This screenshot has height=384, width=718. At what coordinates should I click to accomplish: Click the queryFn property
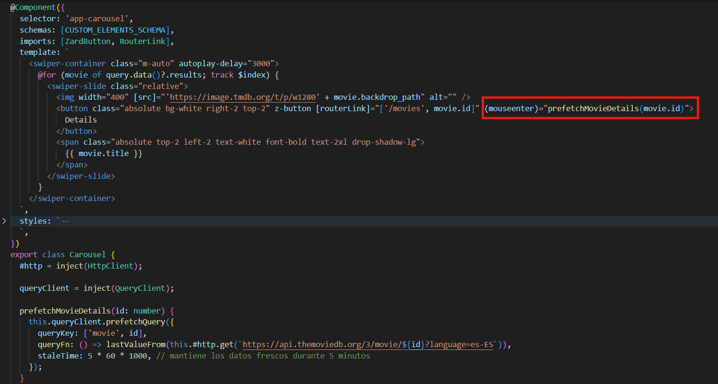tap(53, 344)
